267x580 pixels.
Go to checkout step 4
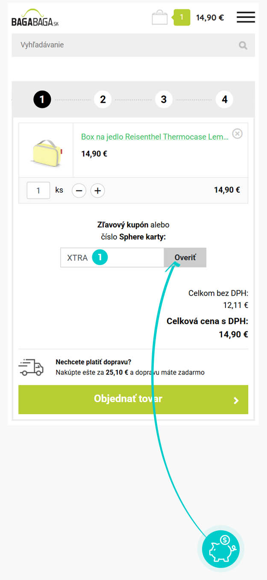(225, 100)
